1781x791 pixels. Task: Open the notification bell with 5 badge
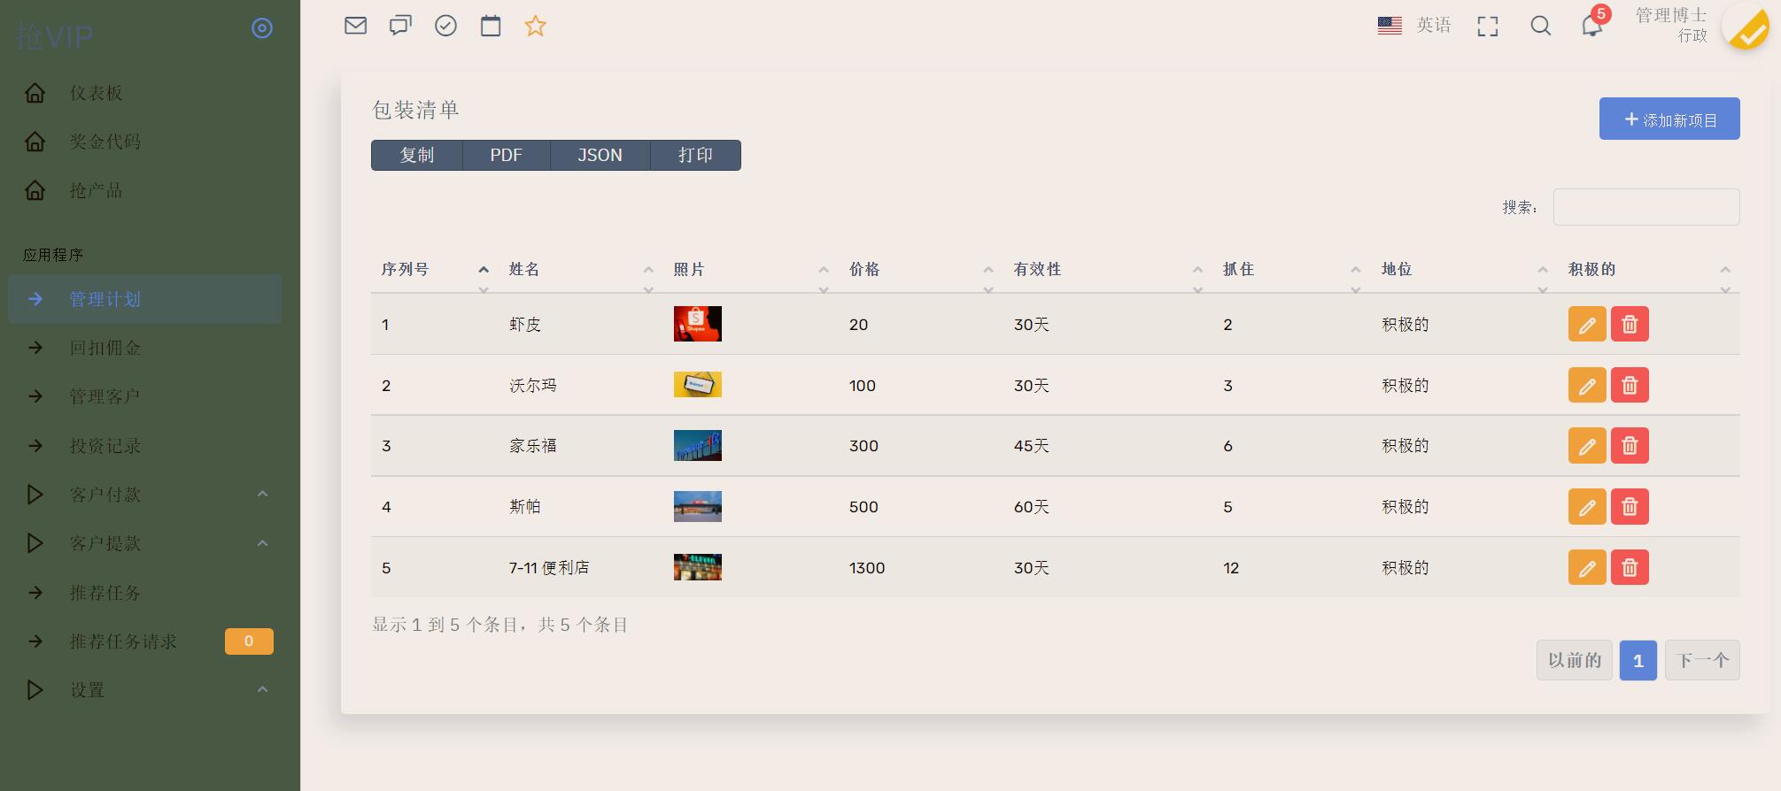[1591, 26]
